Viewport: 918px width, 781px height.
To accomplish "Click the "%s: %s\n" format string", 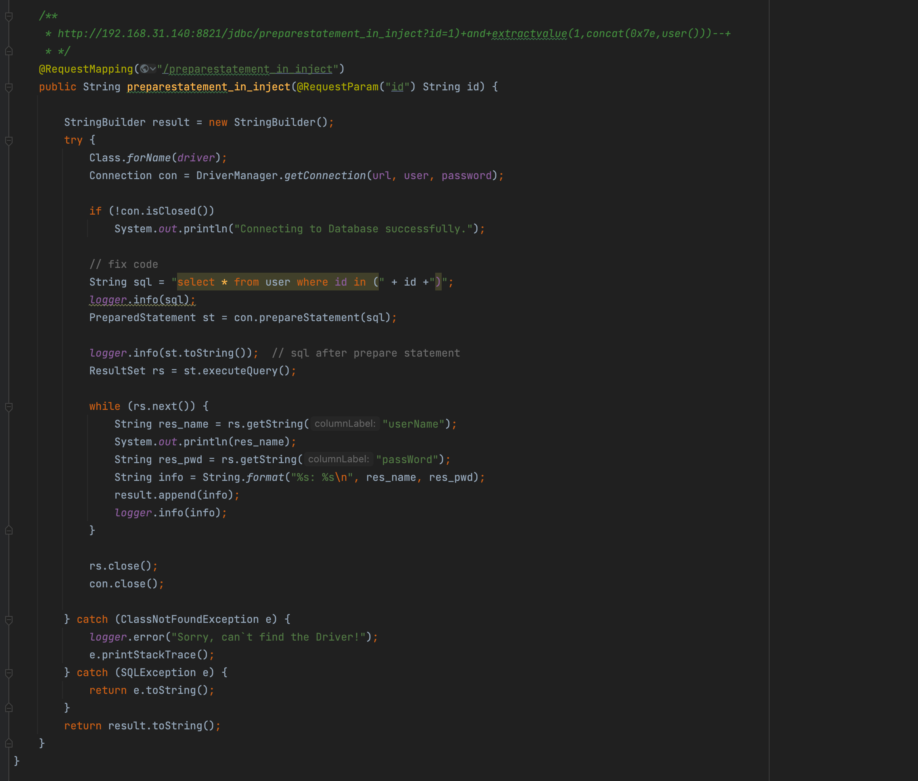I will pos(322,477).
